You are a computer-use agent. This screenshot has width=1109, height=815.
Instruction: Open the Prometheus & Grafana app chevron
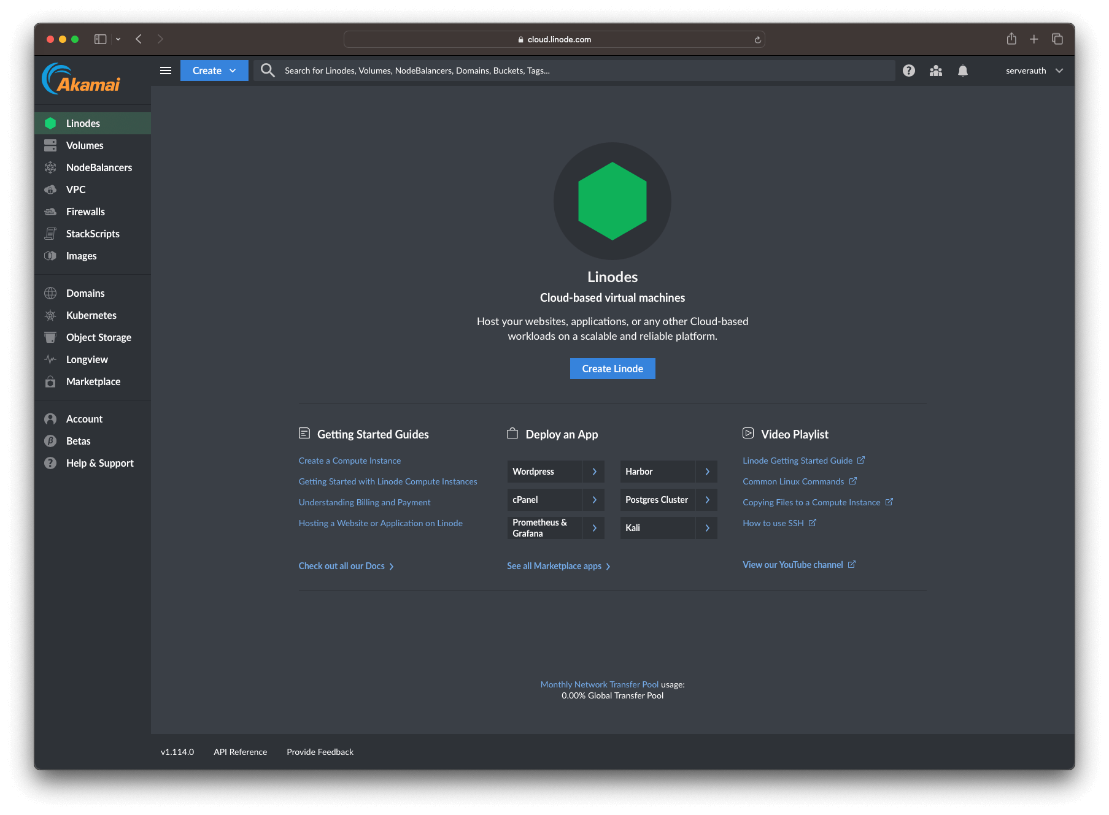(594, 528)
